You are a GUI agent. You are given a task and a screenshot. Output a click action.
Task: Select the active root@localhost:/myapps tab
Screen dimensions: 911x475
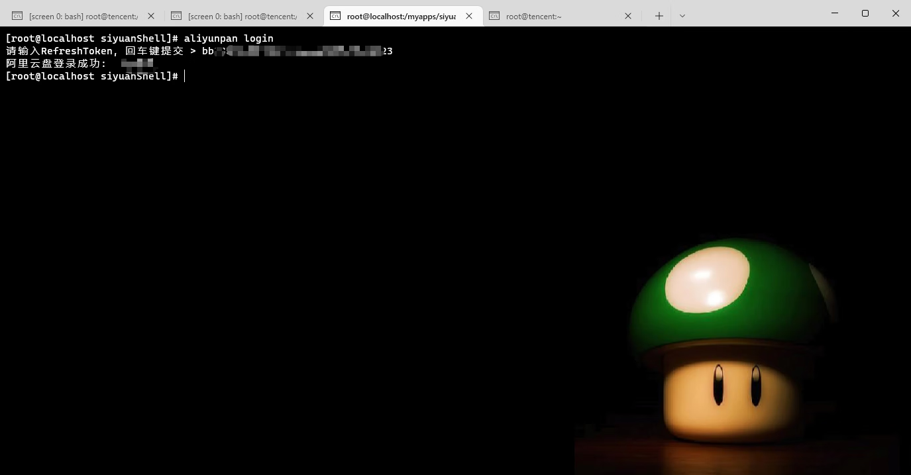[401, 16]
